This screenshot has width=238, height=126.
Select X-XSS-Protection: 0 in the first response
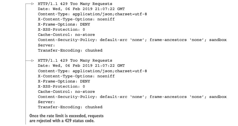coord(61,30)
